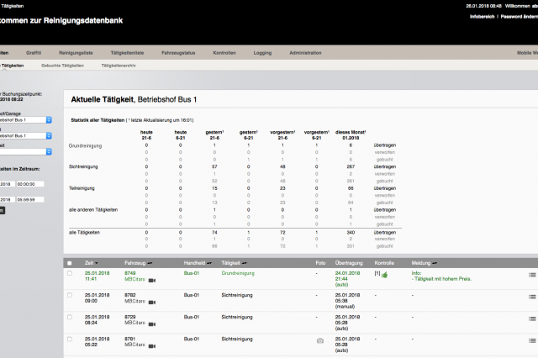This screenshot has width=538, height=358.
Task: Click transfer date 24.01.2018 21:44
Action: [347, 276]
